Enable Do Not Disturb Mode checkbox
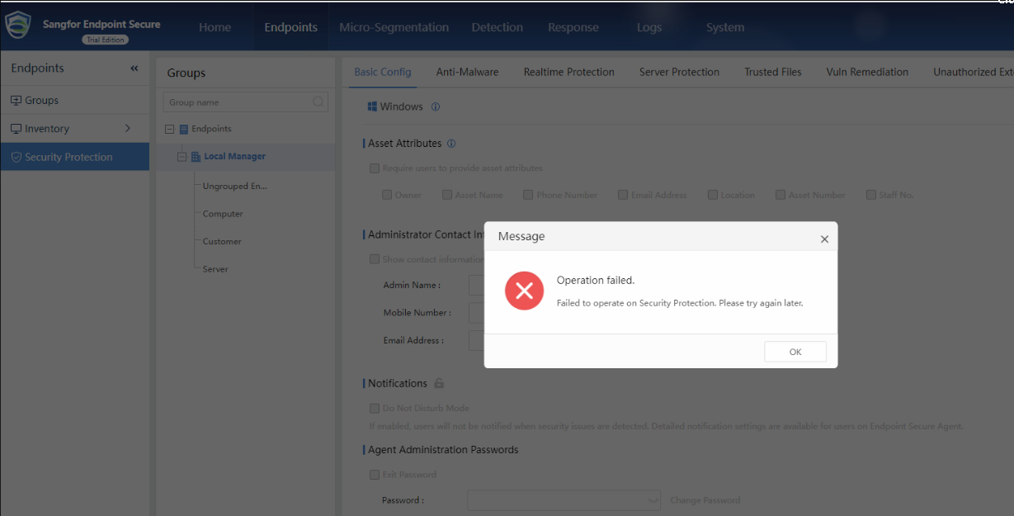The width and height of the screenshot is (1014, 516). (375, 408)
